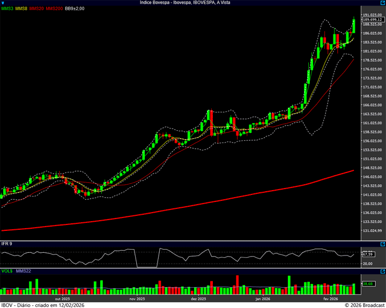Click the MMS200 indicator label

(x=54, y=9)
